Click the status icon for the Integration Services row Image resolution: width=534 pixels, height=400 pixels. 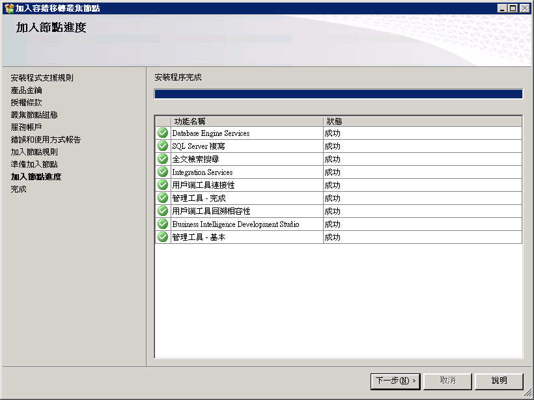(163, 172)
